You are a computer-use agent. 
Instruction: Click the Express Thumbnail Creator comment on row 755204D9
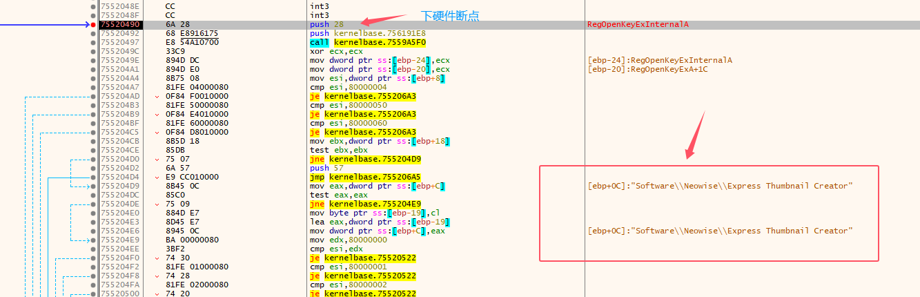[x=721, y=186]
